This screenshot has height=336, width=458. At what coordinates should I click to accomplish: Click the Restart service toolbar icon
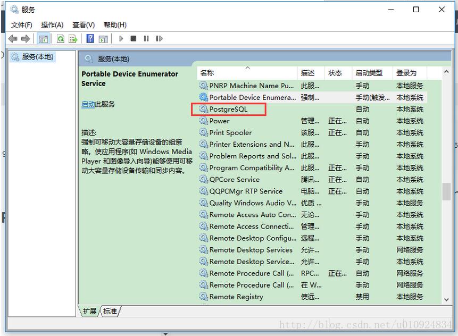tap(159, 39)
